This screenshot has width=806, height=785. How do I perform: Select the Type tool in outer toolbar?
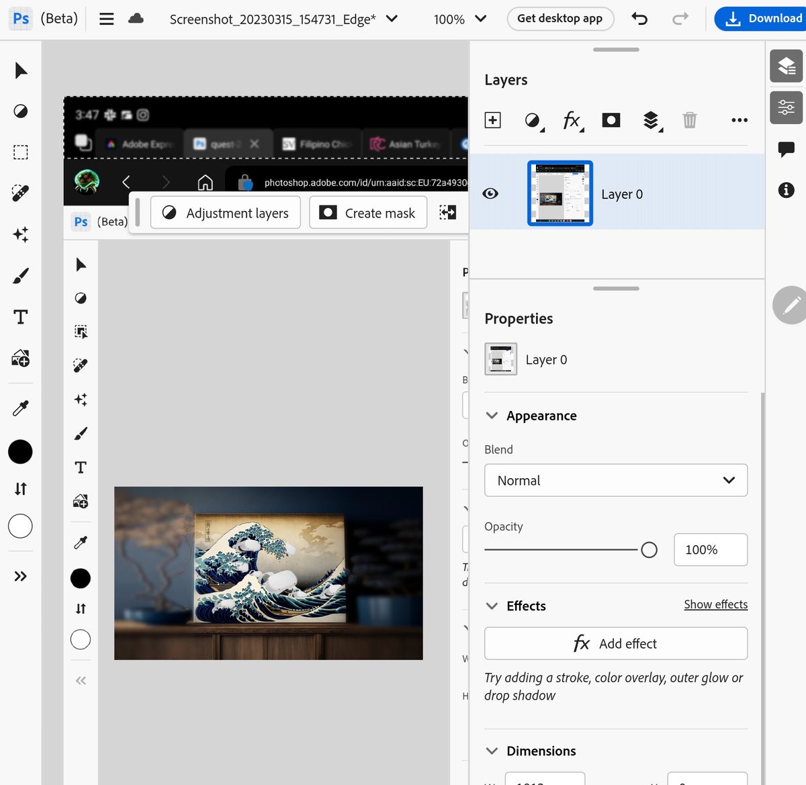21,316
